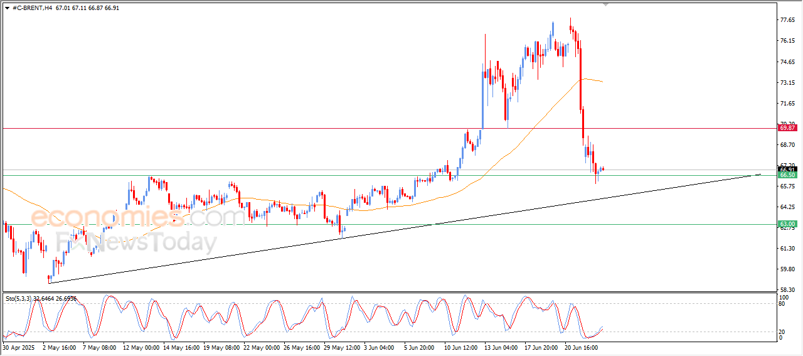803x356 pixels.
Task: Click the 65.75 price axis label
Action: [x=787, y=186]
